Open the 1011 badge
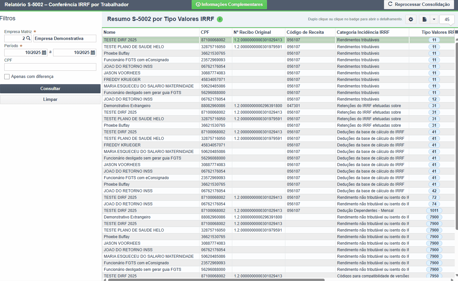 tap(434, 210)
